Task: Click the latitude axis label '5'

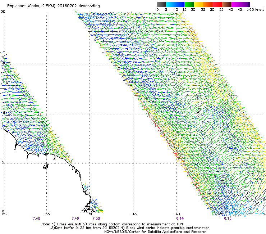Action: click(x=3, y=162)
